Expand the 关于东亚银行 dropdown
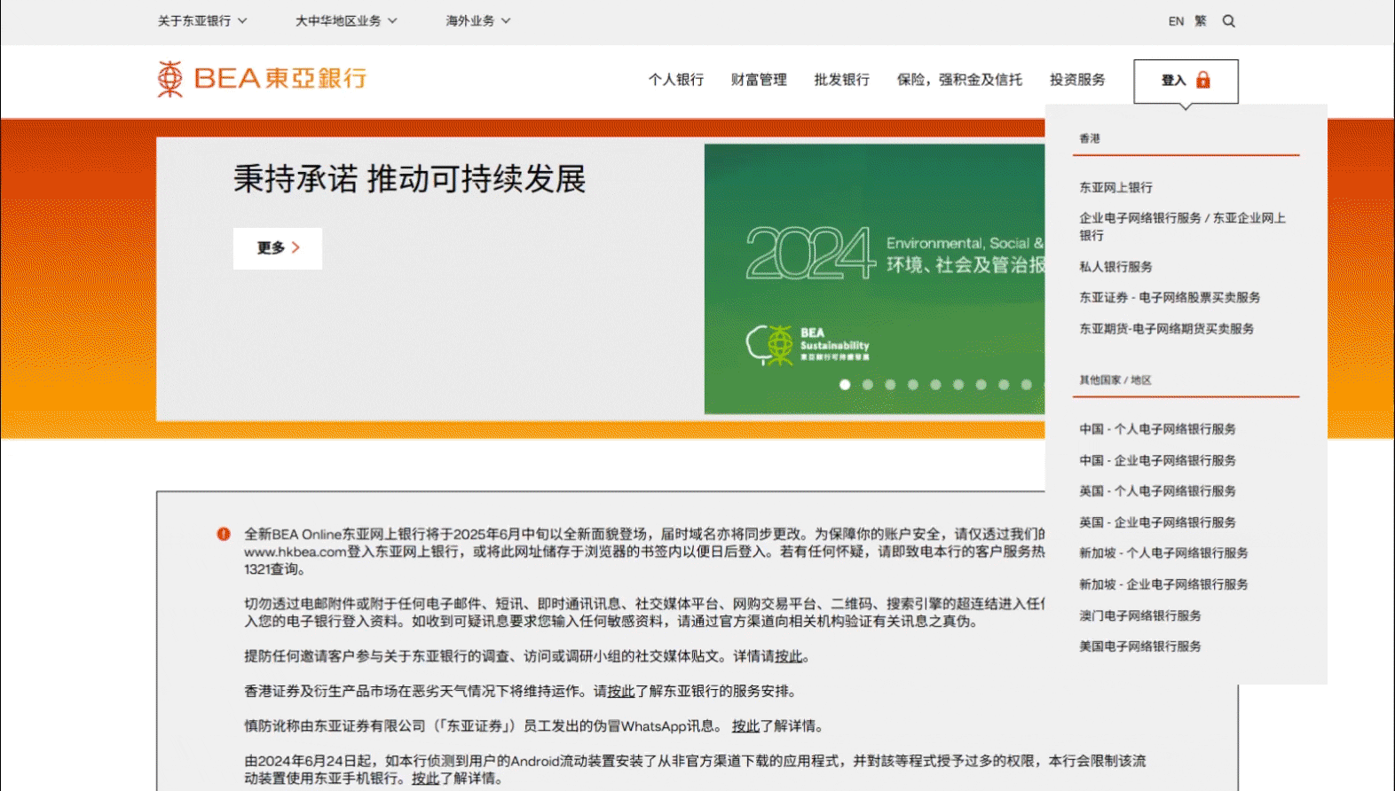This screenshot has height=791, width=1395. pos(202,20)
